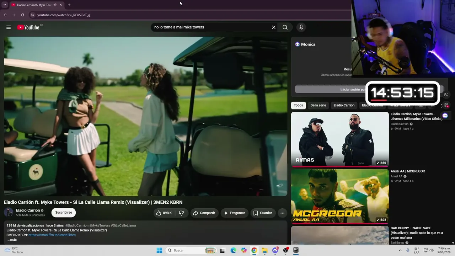Screen dimensions: 455x256
Task: Start voice search with the microphone
Action: coord(301,27)
